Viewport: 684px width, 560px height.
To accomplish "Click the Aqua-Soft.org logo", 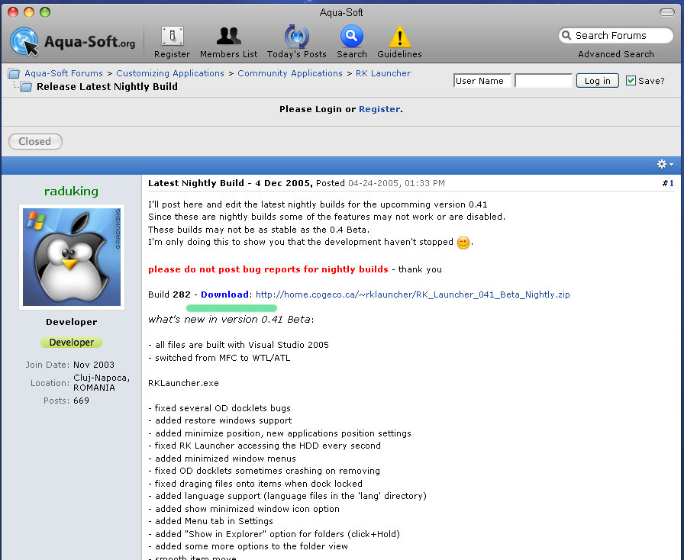I will click(73, 41).
